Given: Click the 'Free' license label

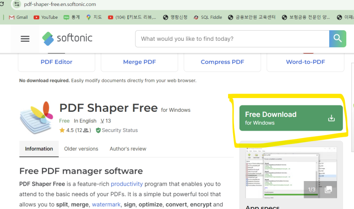Looking at the screenshot, I should point(65,121).
